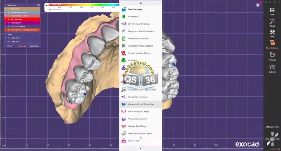The image size is (281, 151).
Task: Expand the Bottom of designs group
Action: [6, 26]
